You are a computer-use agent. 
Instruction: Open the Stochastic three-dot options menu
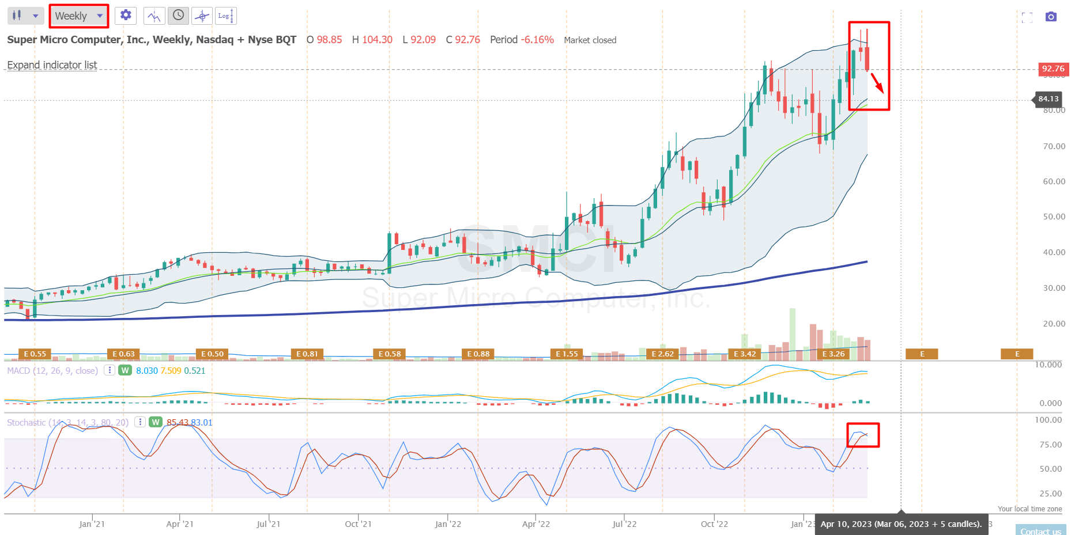pyautogui.click(x=140, y=422)
